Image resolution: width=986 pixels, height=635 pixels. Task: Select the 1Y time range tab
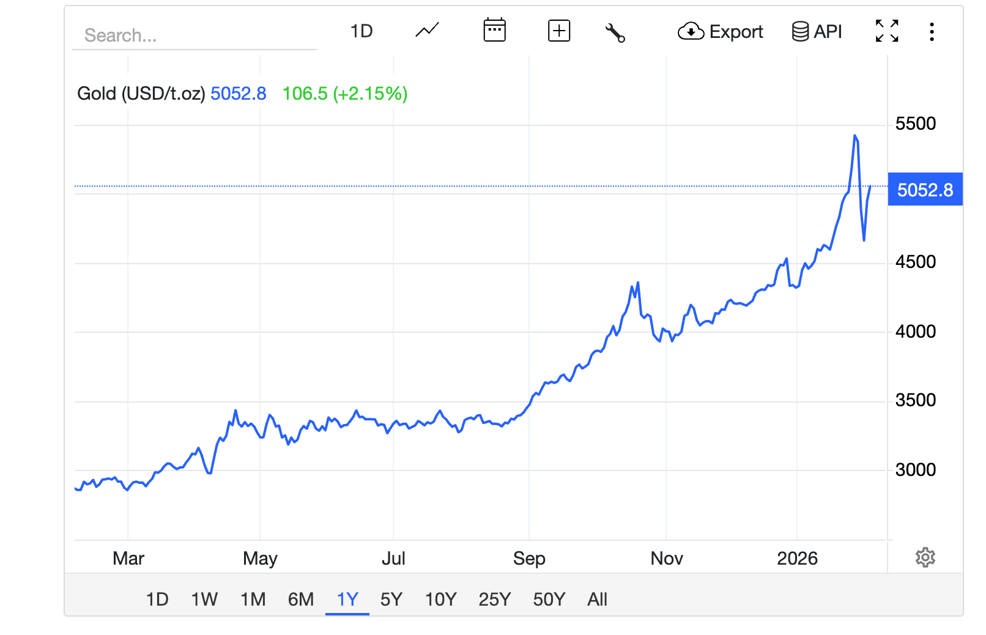click(x=347, y=599)
